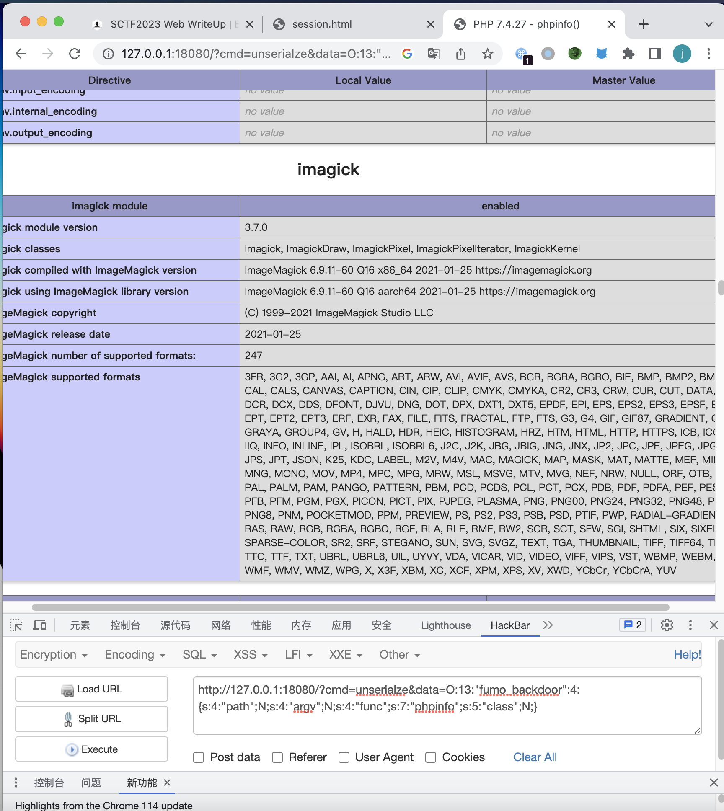Click the Clear All link
The height and width of the screenshot is (811, 724).
[x=535, y=757]
